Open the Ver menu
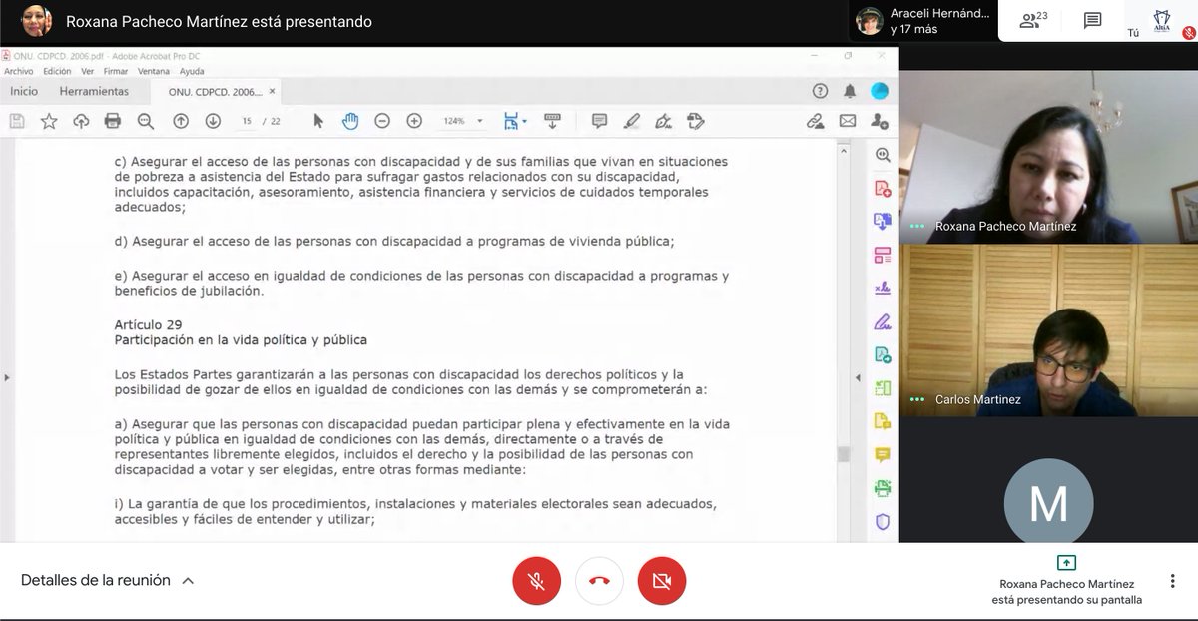 (88, 71)
